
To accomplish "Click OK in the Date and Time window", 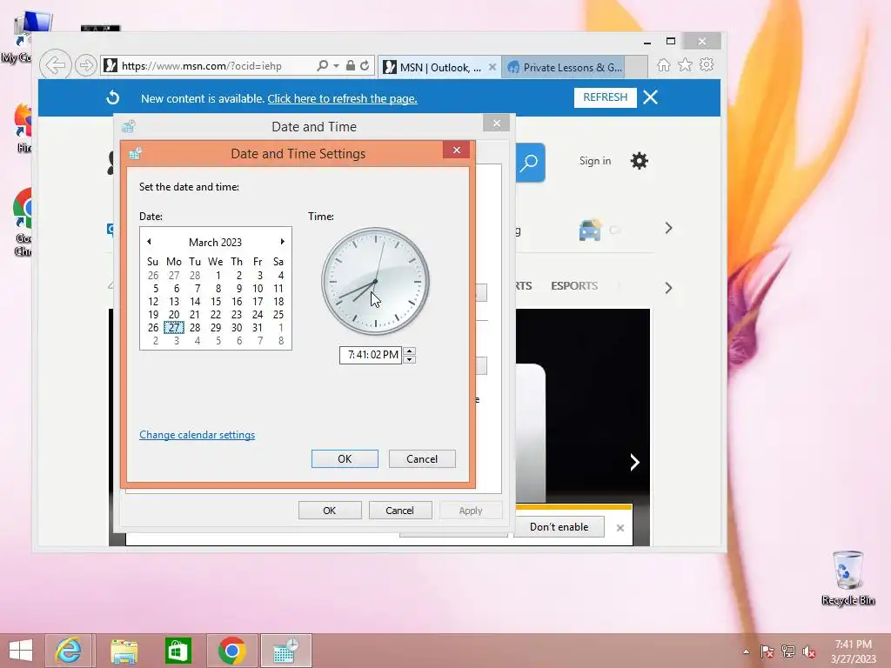I will (330, 510).
